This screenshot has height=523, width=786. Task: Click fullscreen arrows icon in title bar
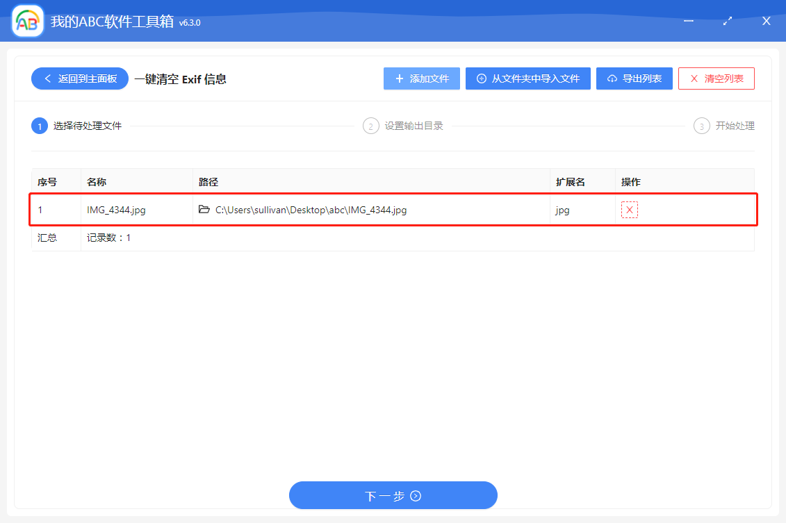click(x=727, y=21)
